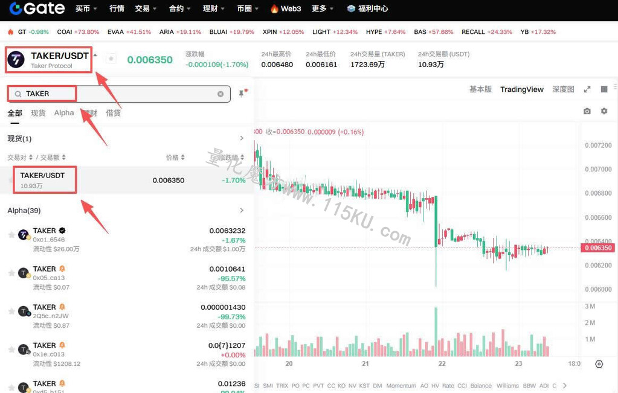Screen dimensions: 618x393
Task: Favorite the TAKER 0x1e..c013 token
Action: 11,350
